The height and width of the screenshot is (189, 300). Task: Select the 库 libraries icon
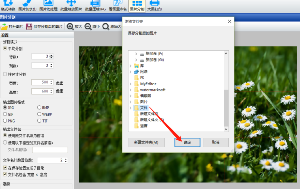[136, 66]
